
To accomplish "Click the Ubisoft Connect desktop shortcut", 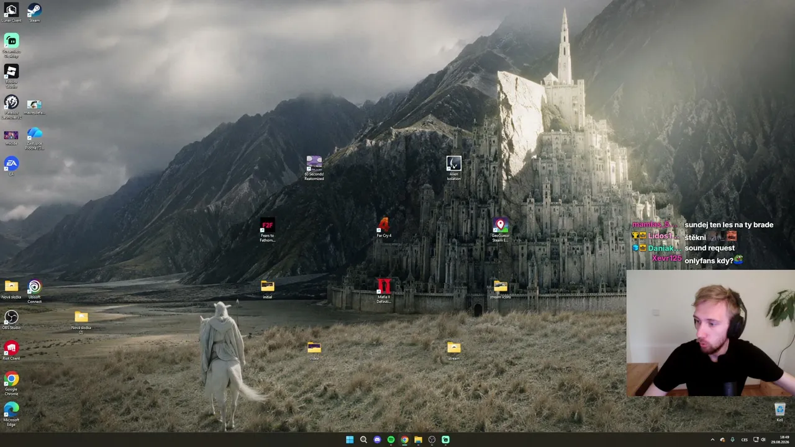I will [34, 291].
